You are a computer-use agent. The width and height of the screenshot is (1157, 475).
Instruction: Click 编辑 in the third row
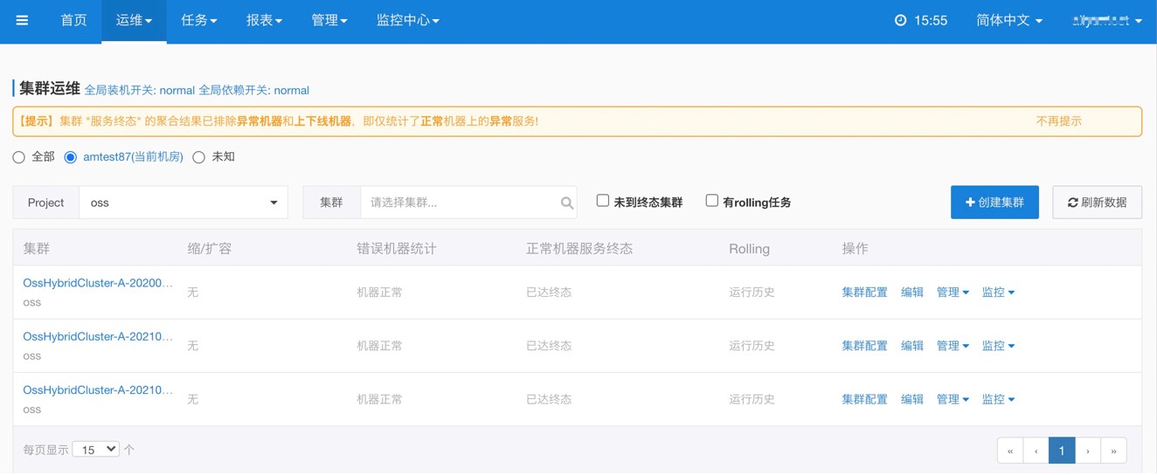[912, 399]
